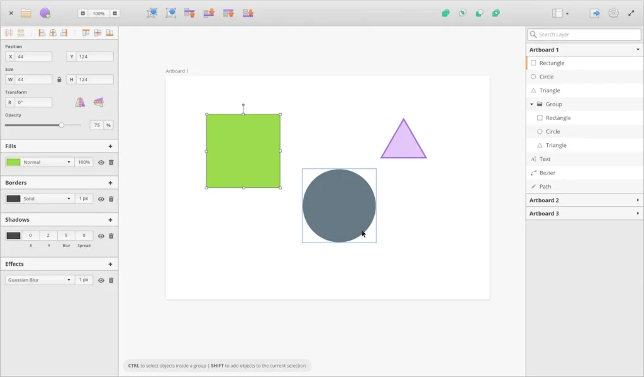This screenshot has width=644, height=377.
Task: Click the add new shape purple circle icon
Action: pyautogui.click(x=45, y=13)
